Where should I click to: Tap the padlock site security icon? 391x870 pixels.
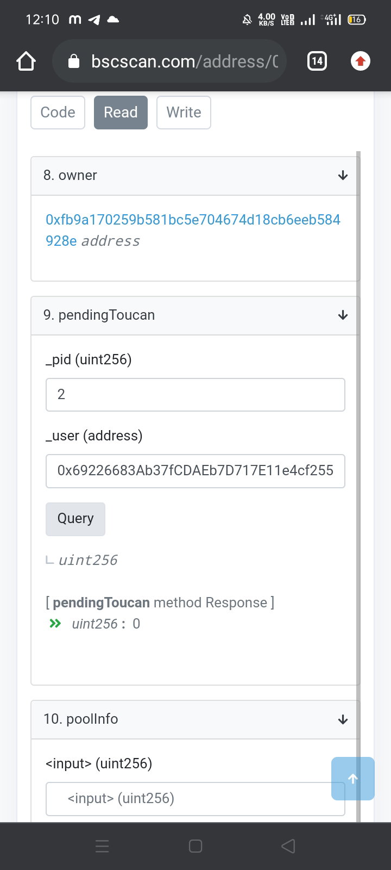point(74,61)
